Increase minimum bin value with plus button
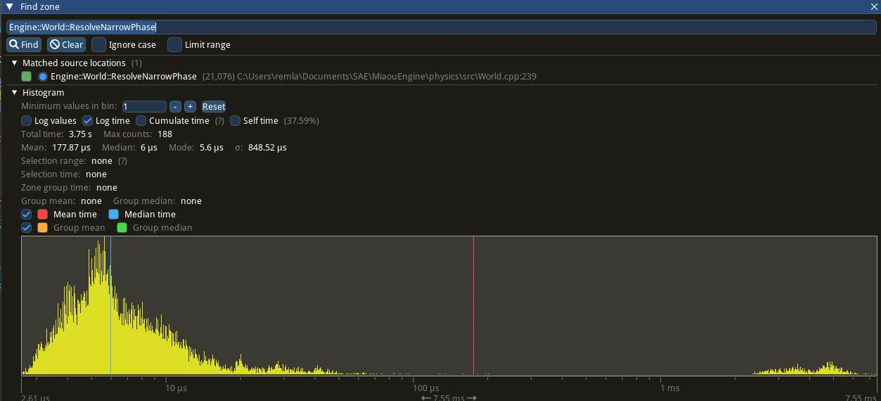 pos(190,106)
